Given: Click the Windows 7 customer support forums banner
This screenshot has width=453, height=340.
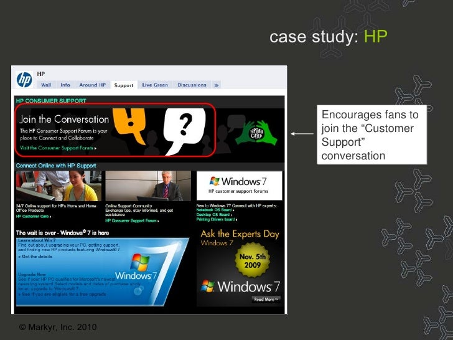Looking at the screenshot, I should 239,186.
